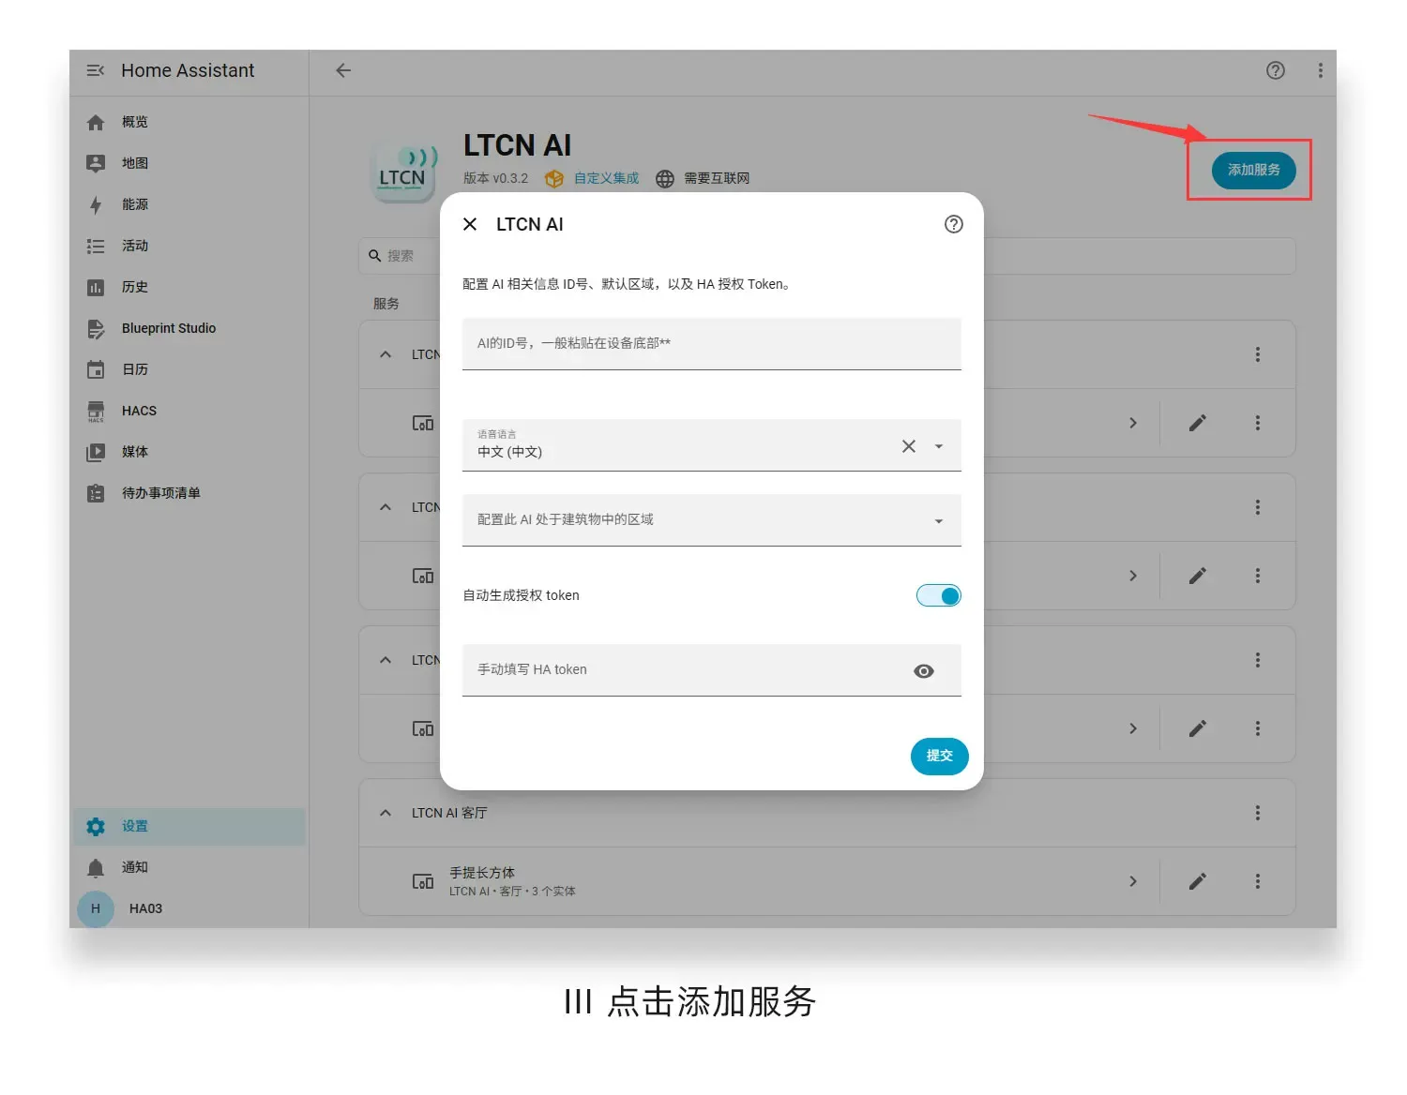Open the 手提长方体 row overflow menu
The height and width of the screenshot is (1095, 1407).
point(1258,881)
